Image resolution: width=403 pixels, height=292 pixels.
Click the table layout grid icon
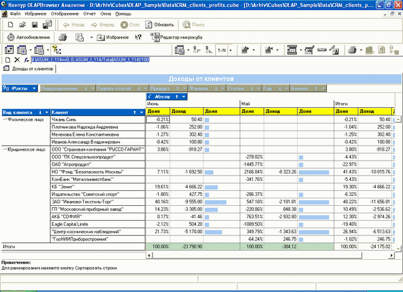click(x=292, y=50)
